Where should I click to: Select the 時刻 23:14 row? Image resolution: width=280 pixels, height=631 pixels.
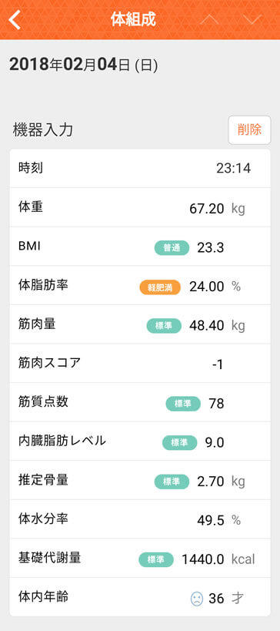(140, 169)
